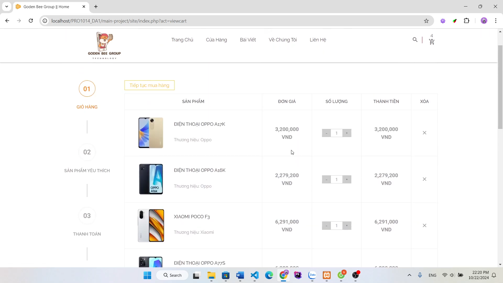Open Microsoft Store from taskbar

pyautogui.click(x=226, y=275)
